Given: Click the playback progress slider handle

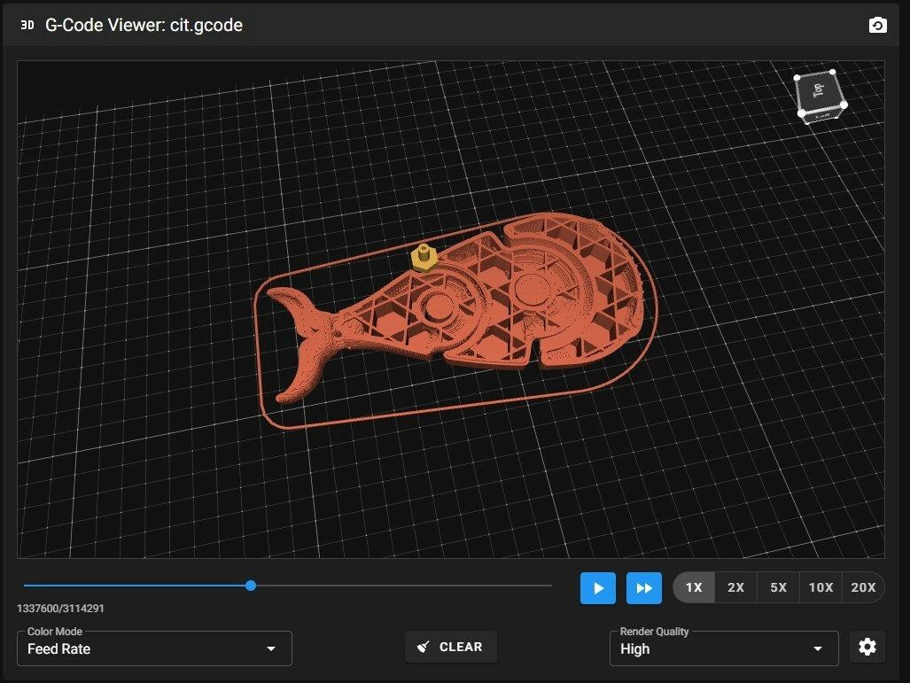Looking at the screenshot, I should 250,586.
